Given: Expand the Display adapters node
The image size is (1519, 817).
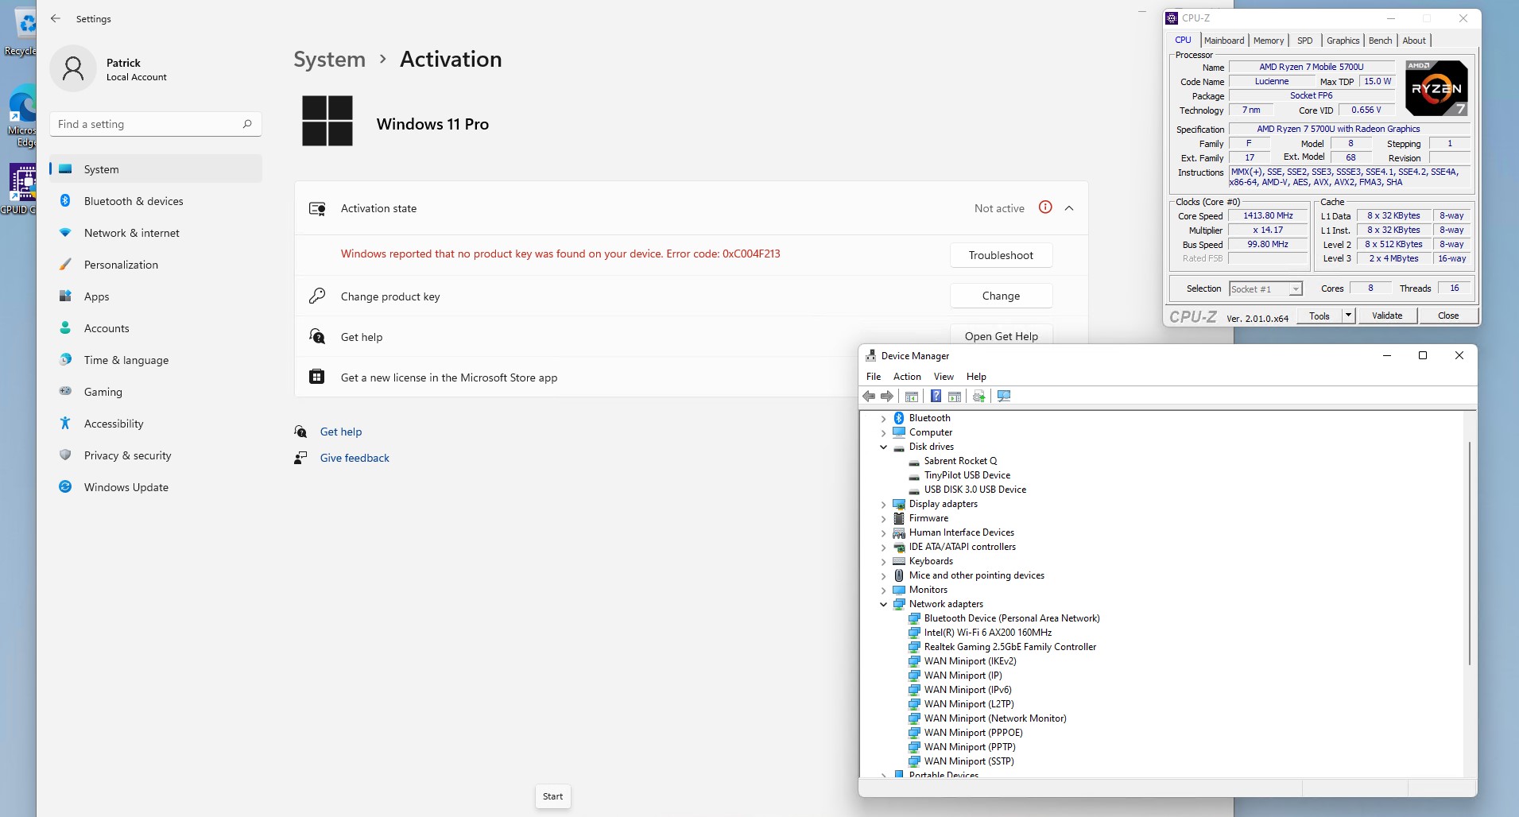Looking at the screenshot, I should point(883,504).
